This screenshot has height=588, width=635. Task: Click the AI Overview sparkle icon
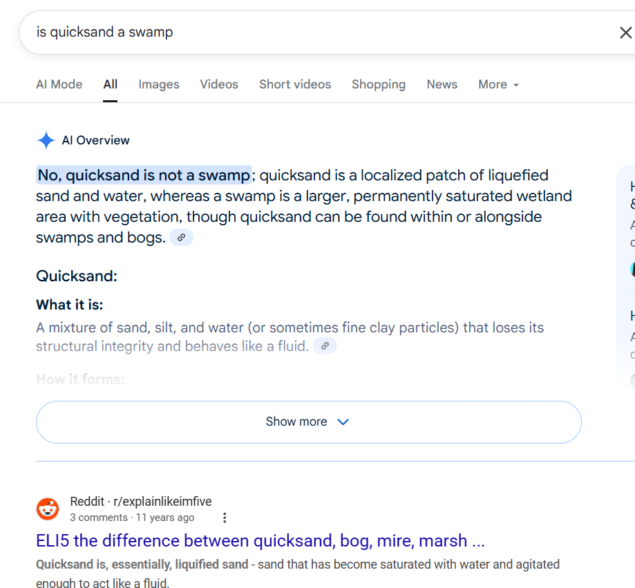pos(46,141)
